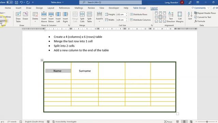Click Distribute Rows
218x123 pixels.
coord(139,14)
